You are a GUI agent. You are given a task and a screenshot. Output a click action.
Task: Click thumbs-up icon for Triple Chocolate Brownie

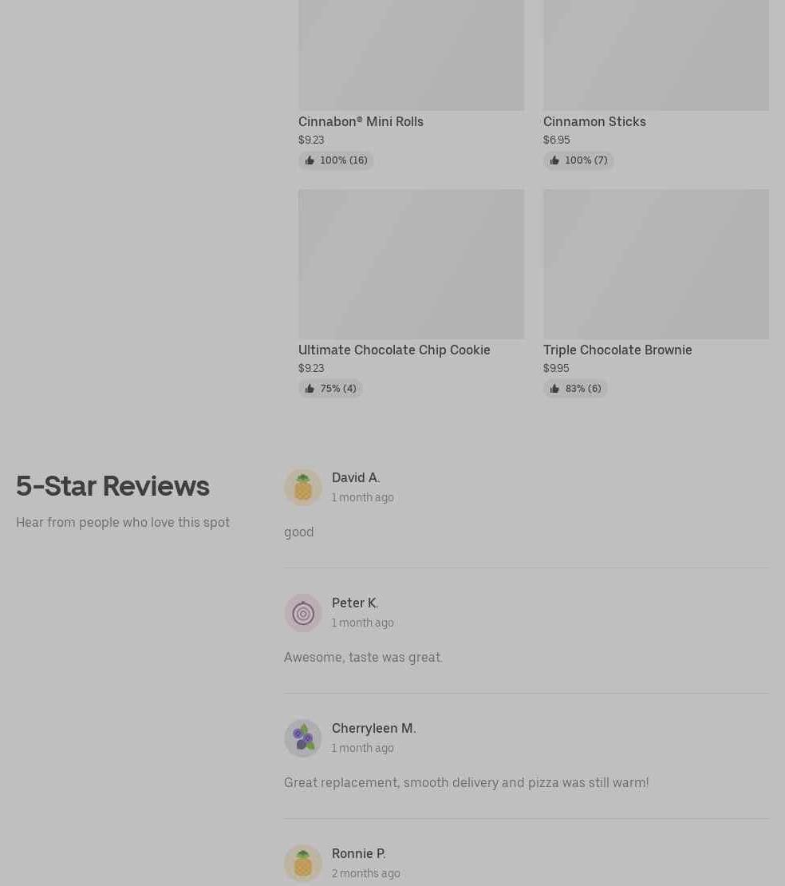point(554,389)
